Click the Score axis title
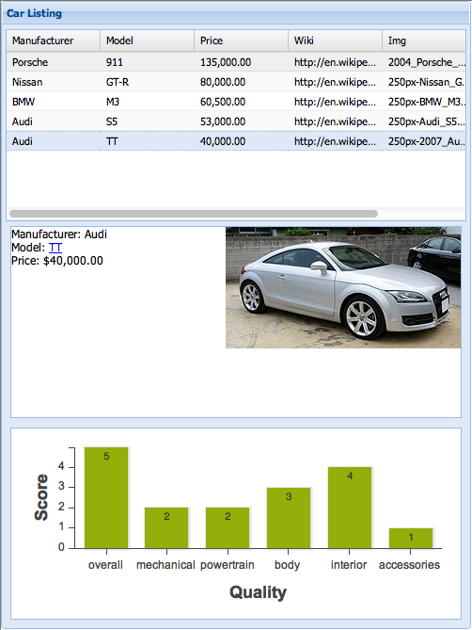Image resolution: width=472 pixels, height=630 pixels. 41,497
